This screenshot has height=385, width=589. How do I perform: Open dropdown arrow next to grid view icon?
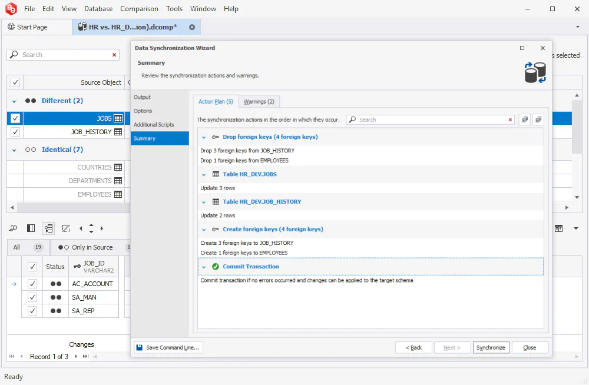(576, 228)
